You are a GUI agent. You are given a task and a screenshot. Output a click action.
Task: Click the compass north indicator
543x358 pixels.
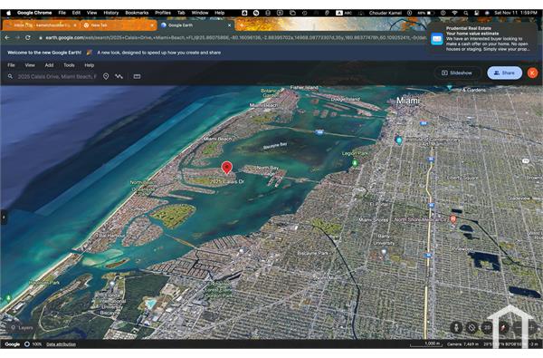(503, 327)
